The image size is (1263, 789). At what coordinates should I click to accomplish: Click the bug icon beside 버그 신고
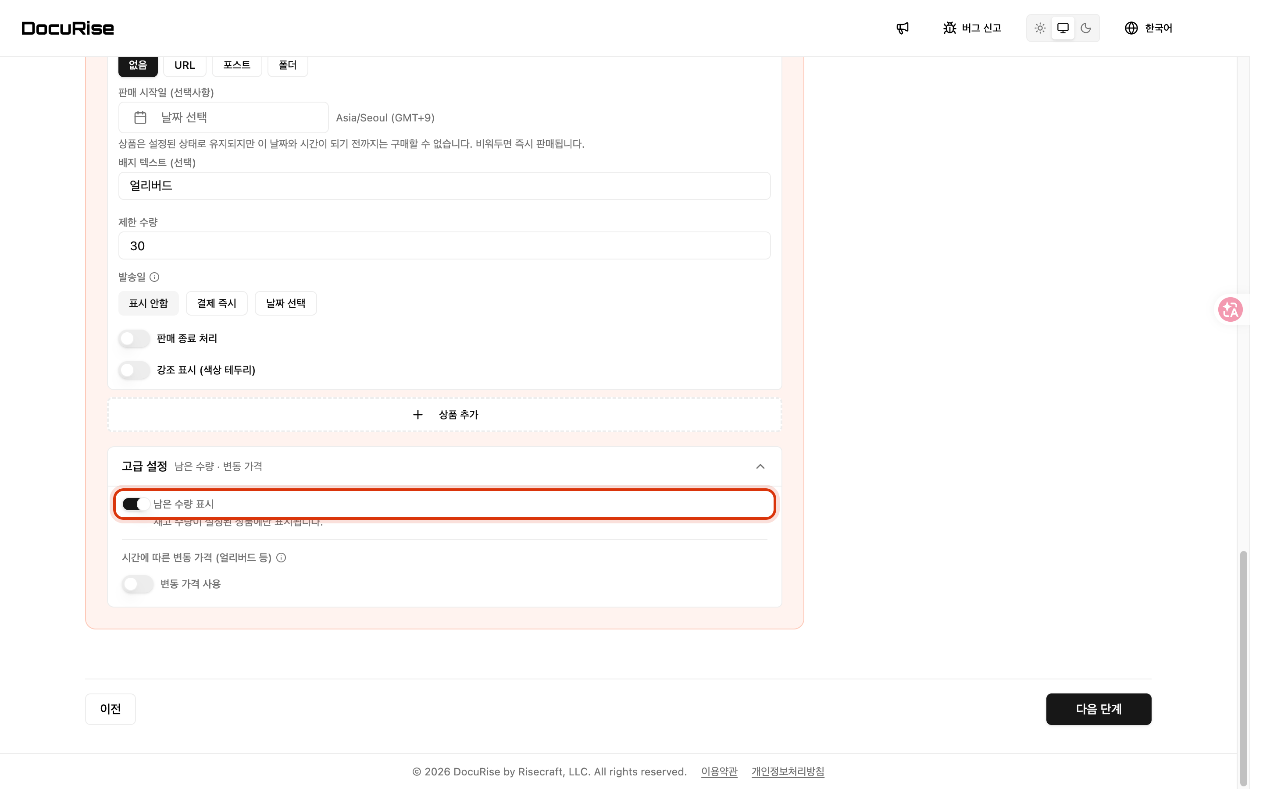(x=949, y=28)
